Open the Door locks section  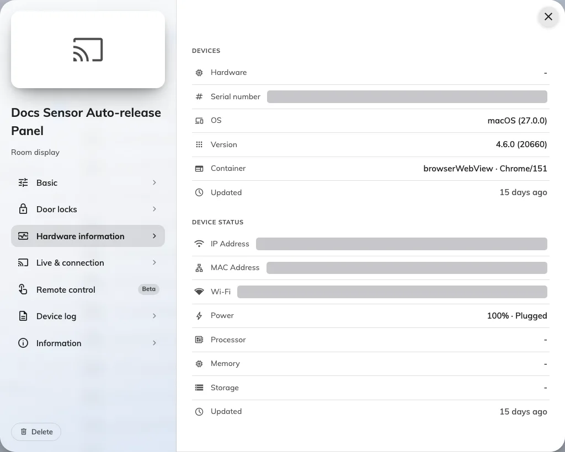tap(88, 209)
